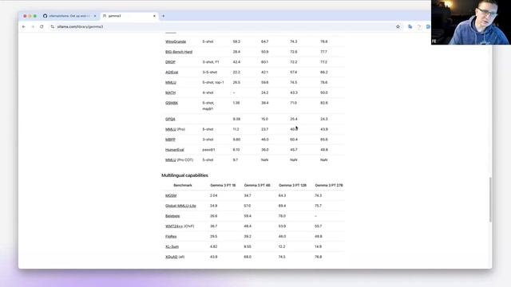Click the Gemma 3 PT 27B column header
Viewport: 511px width, 287px height.
point(329,185)
